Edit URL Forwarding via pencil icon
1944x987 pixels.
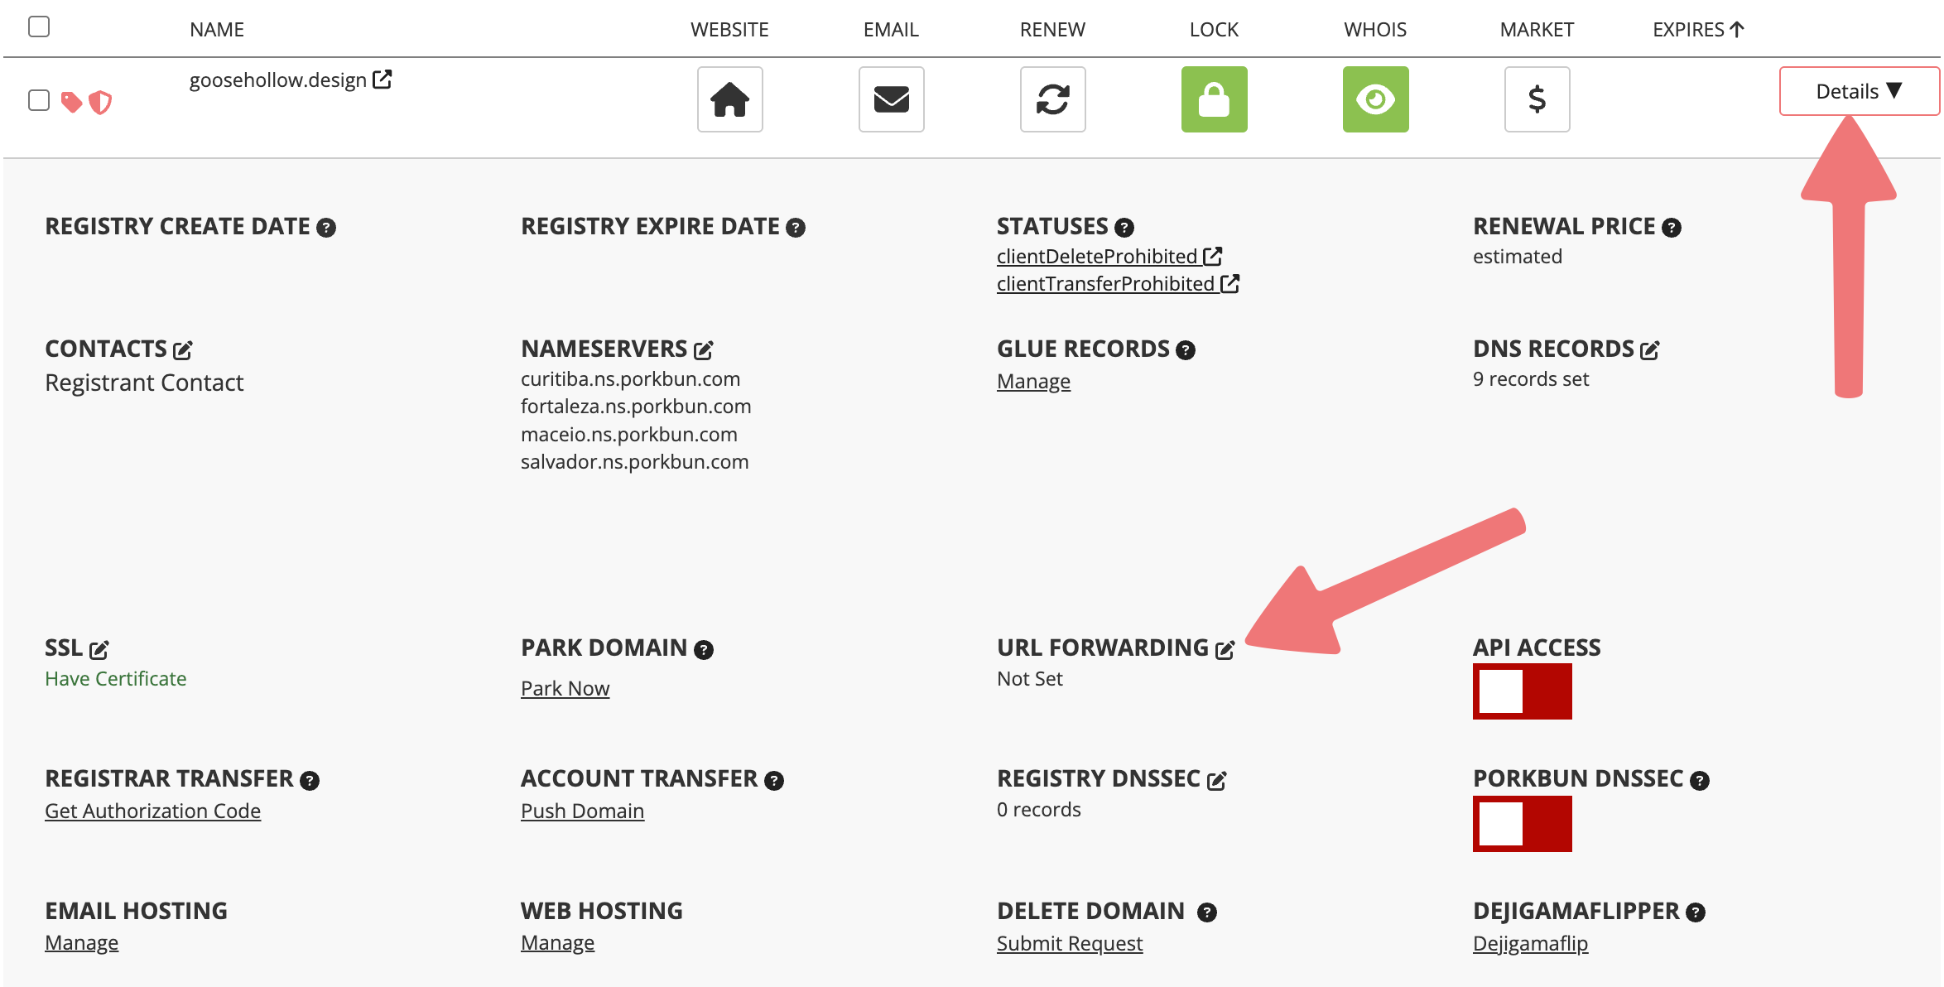point(1225,650)
